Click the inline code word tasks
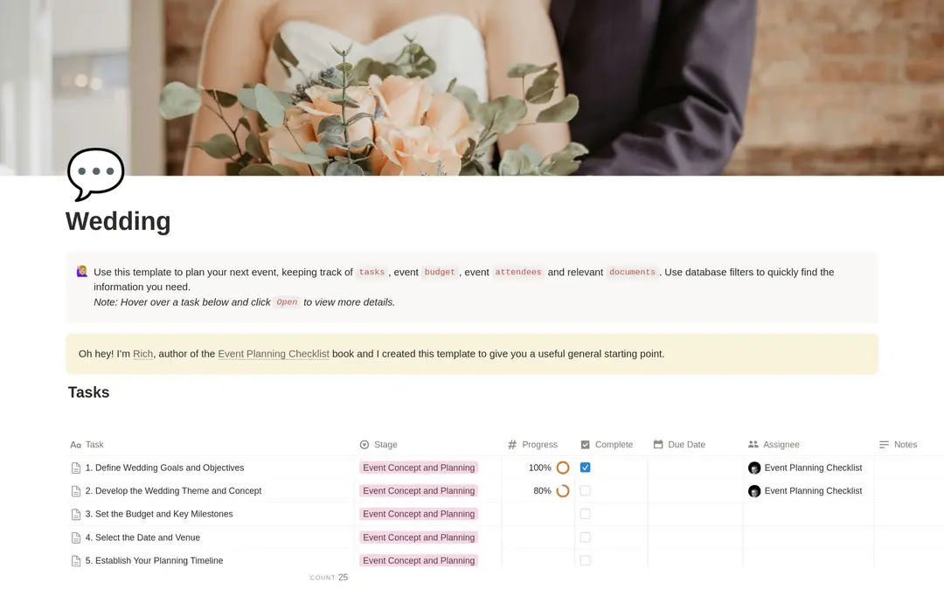 pos(371,272)
